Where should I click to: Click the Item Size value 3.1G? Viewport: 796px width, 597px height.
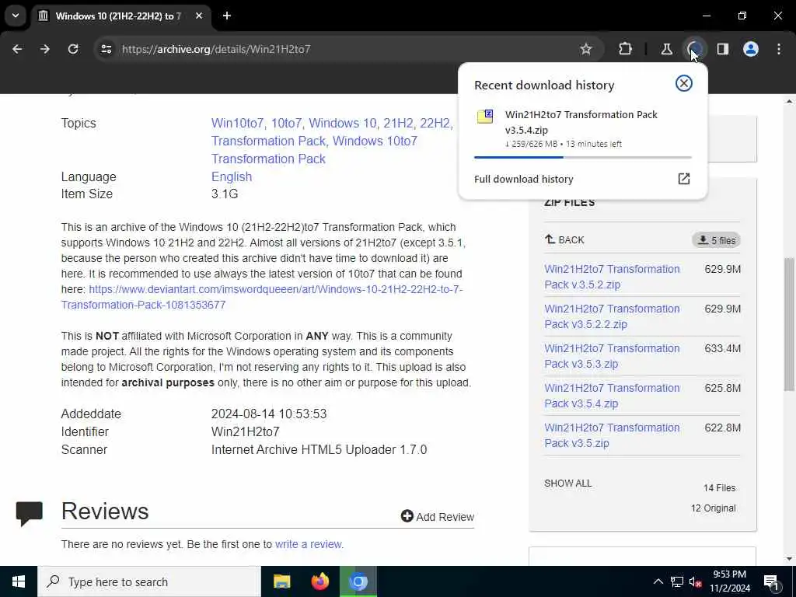(x=225, y=194)
